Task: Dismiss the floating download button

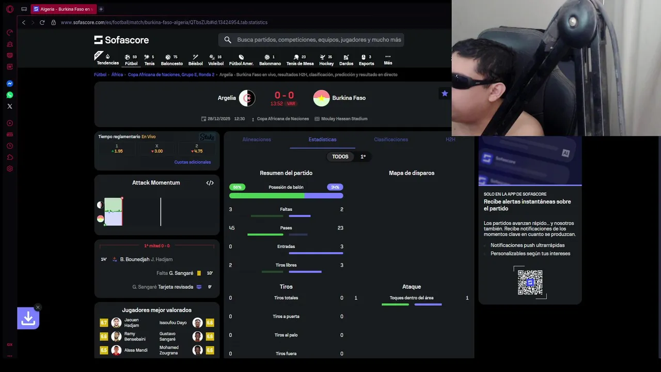Action: (x=38, y=307)
